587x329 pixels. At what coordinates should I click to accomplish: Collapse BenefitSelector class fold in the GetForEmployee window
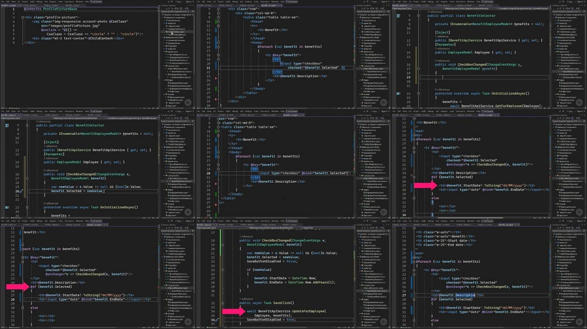(x=418, y=16)
